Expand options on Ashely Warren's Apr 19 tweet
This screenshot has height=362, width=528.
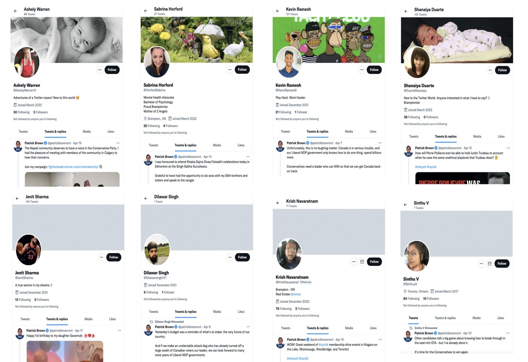click(118, 143)
